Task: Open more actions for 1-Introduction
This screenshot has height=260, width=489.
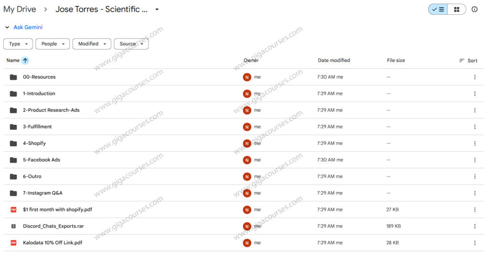Action: coord(475,94)
